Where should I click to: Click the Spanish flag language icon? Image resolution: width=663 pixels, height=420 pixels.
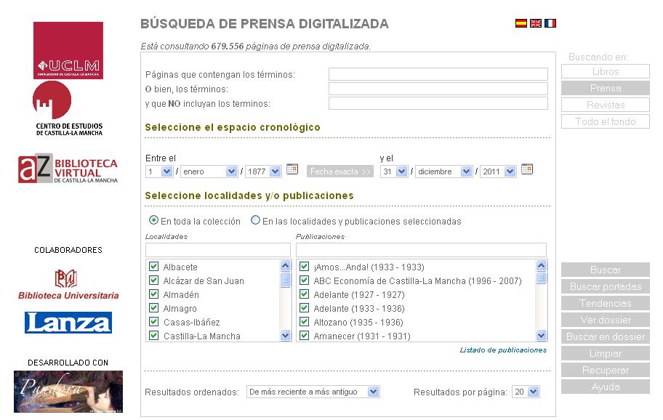521,23
